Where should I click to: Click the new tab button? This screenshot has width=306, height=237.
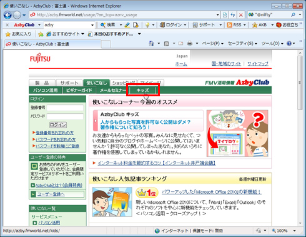point(106,44)
